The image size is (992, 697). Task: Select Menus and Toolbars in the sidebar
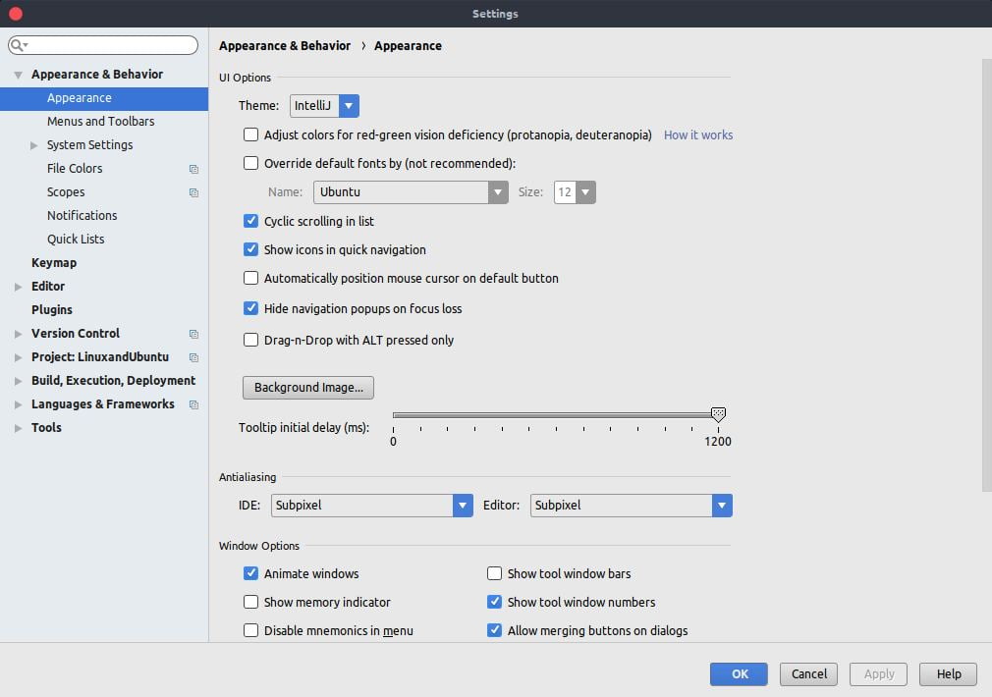pyautogui.click(x=103, y=121)
